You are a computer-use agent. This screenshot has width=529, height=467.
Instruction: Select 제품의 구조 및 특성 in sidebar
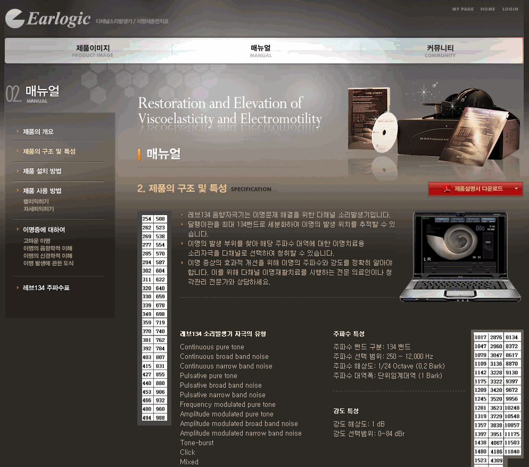pyautogui.click(x=49, y=151)
